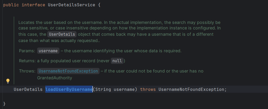
Task: Click the Throws label in the documentation
Action: pos(27,71)
